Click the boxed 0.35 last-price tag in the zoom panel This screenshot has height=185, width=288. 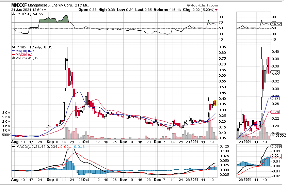tap(275, 72)
